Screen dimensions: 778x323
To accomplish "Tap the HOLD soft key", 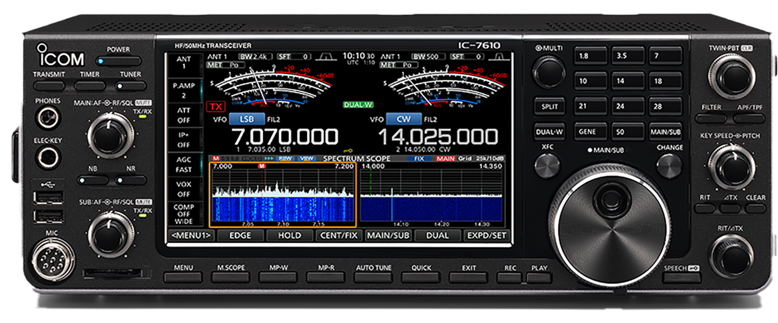I will click(290, 235).
